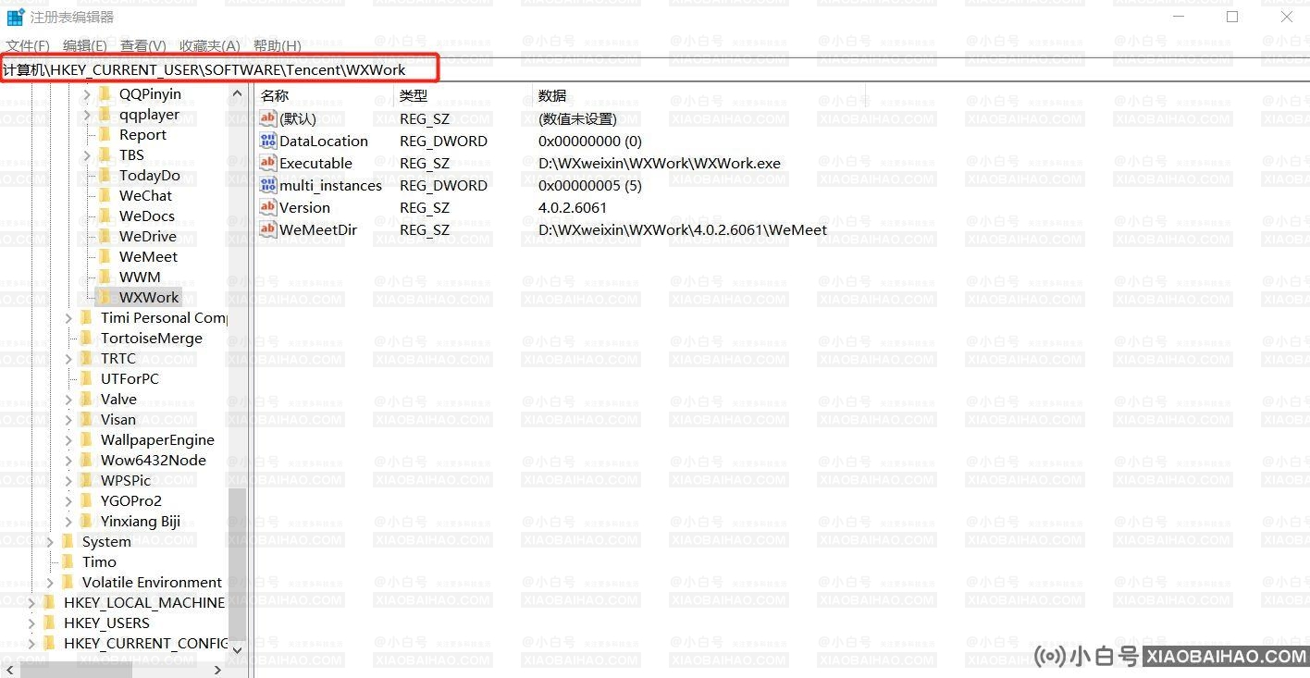
Task: Select the WeDrive folder icon
Action: (x=105, y=236)
